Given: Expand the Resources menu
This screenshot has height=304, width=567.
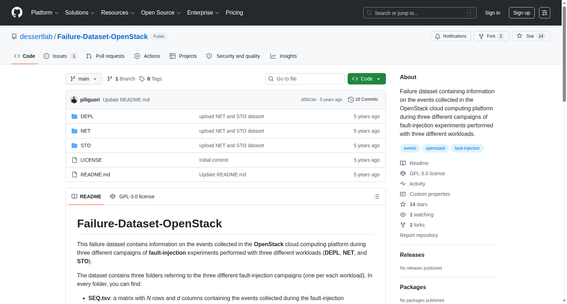Looking at the screenshot, I should click(x=118, y=13).
